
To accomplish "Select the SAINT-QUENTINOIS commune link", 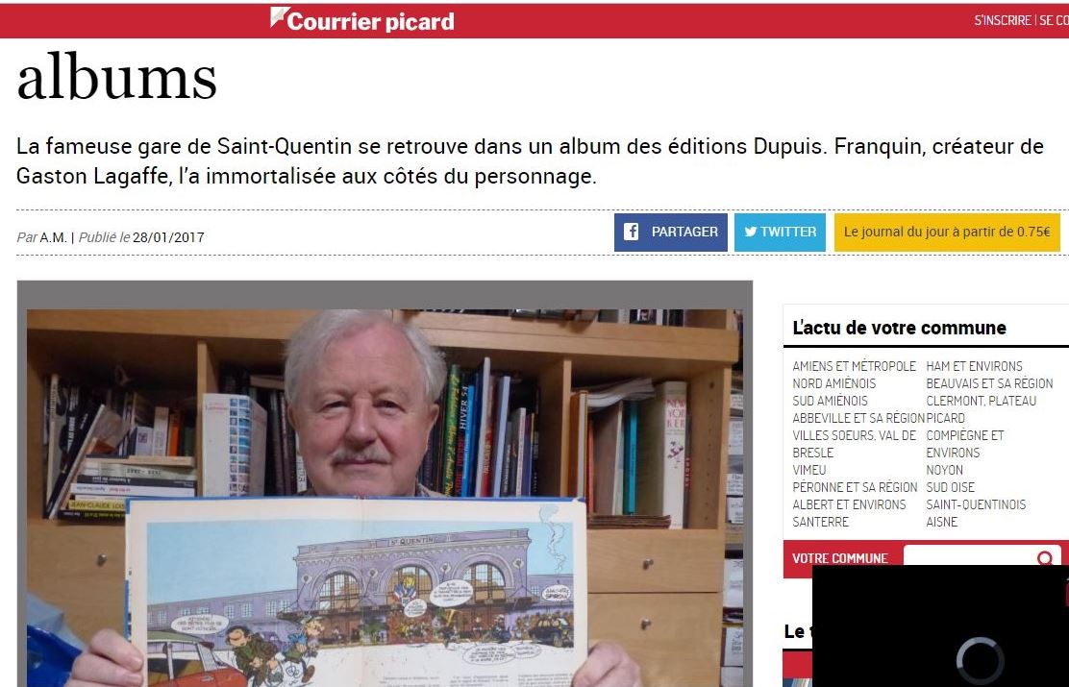I will 976,504.
